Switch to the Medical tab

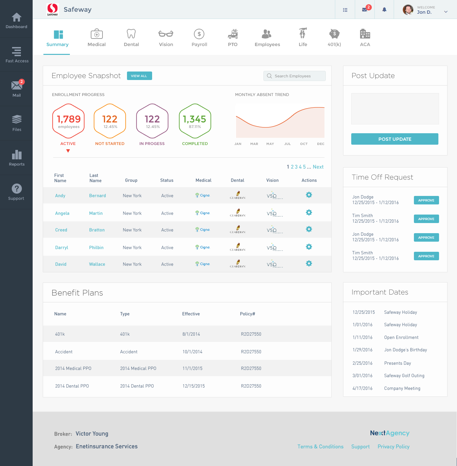coord(97,38)
